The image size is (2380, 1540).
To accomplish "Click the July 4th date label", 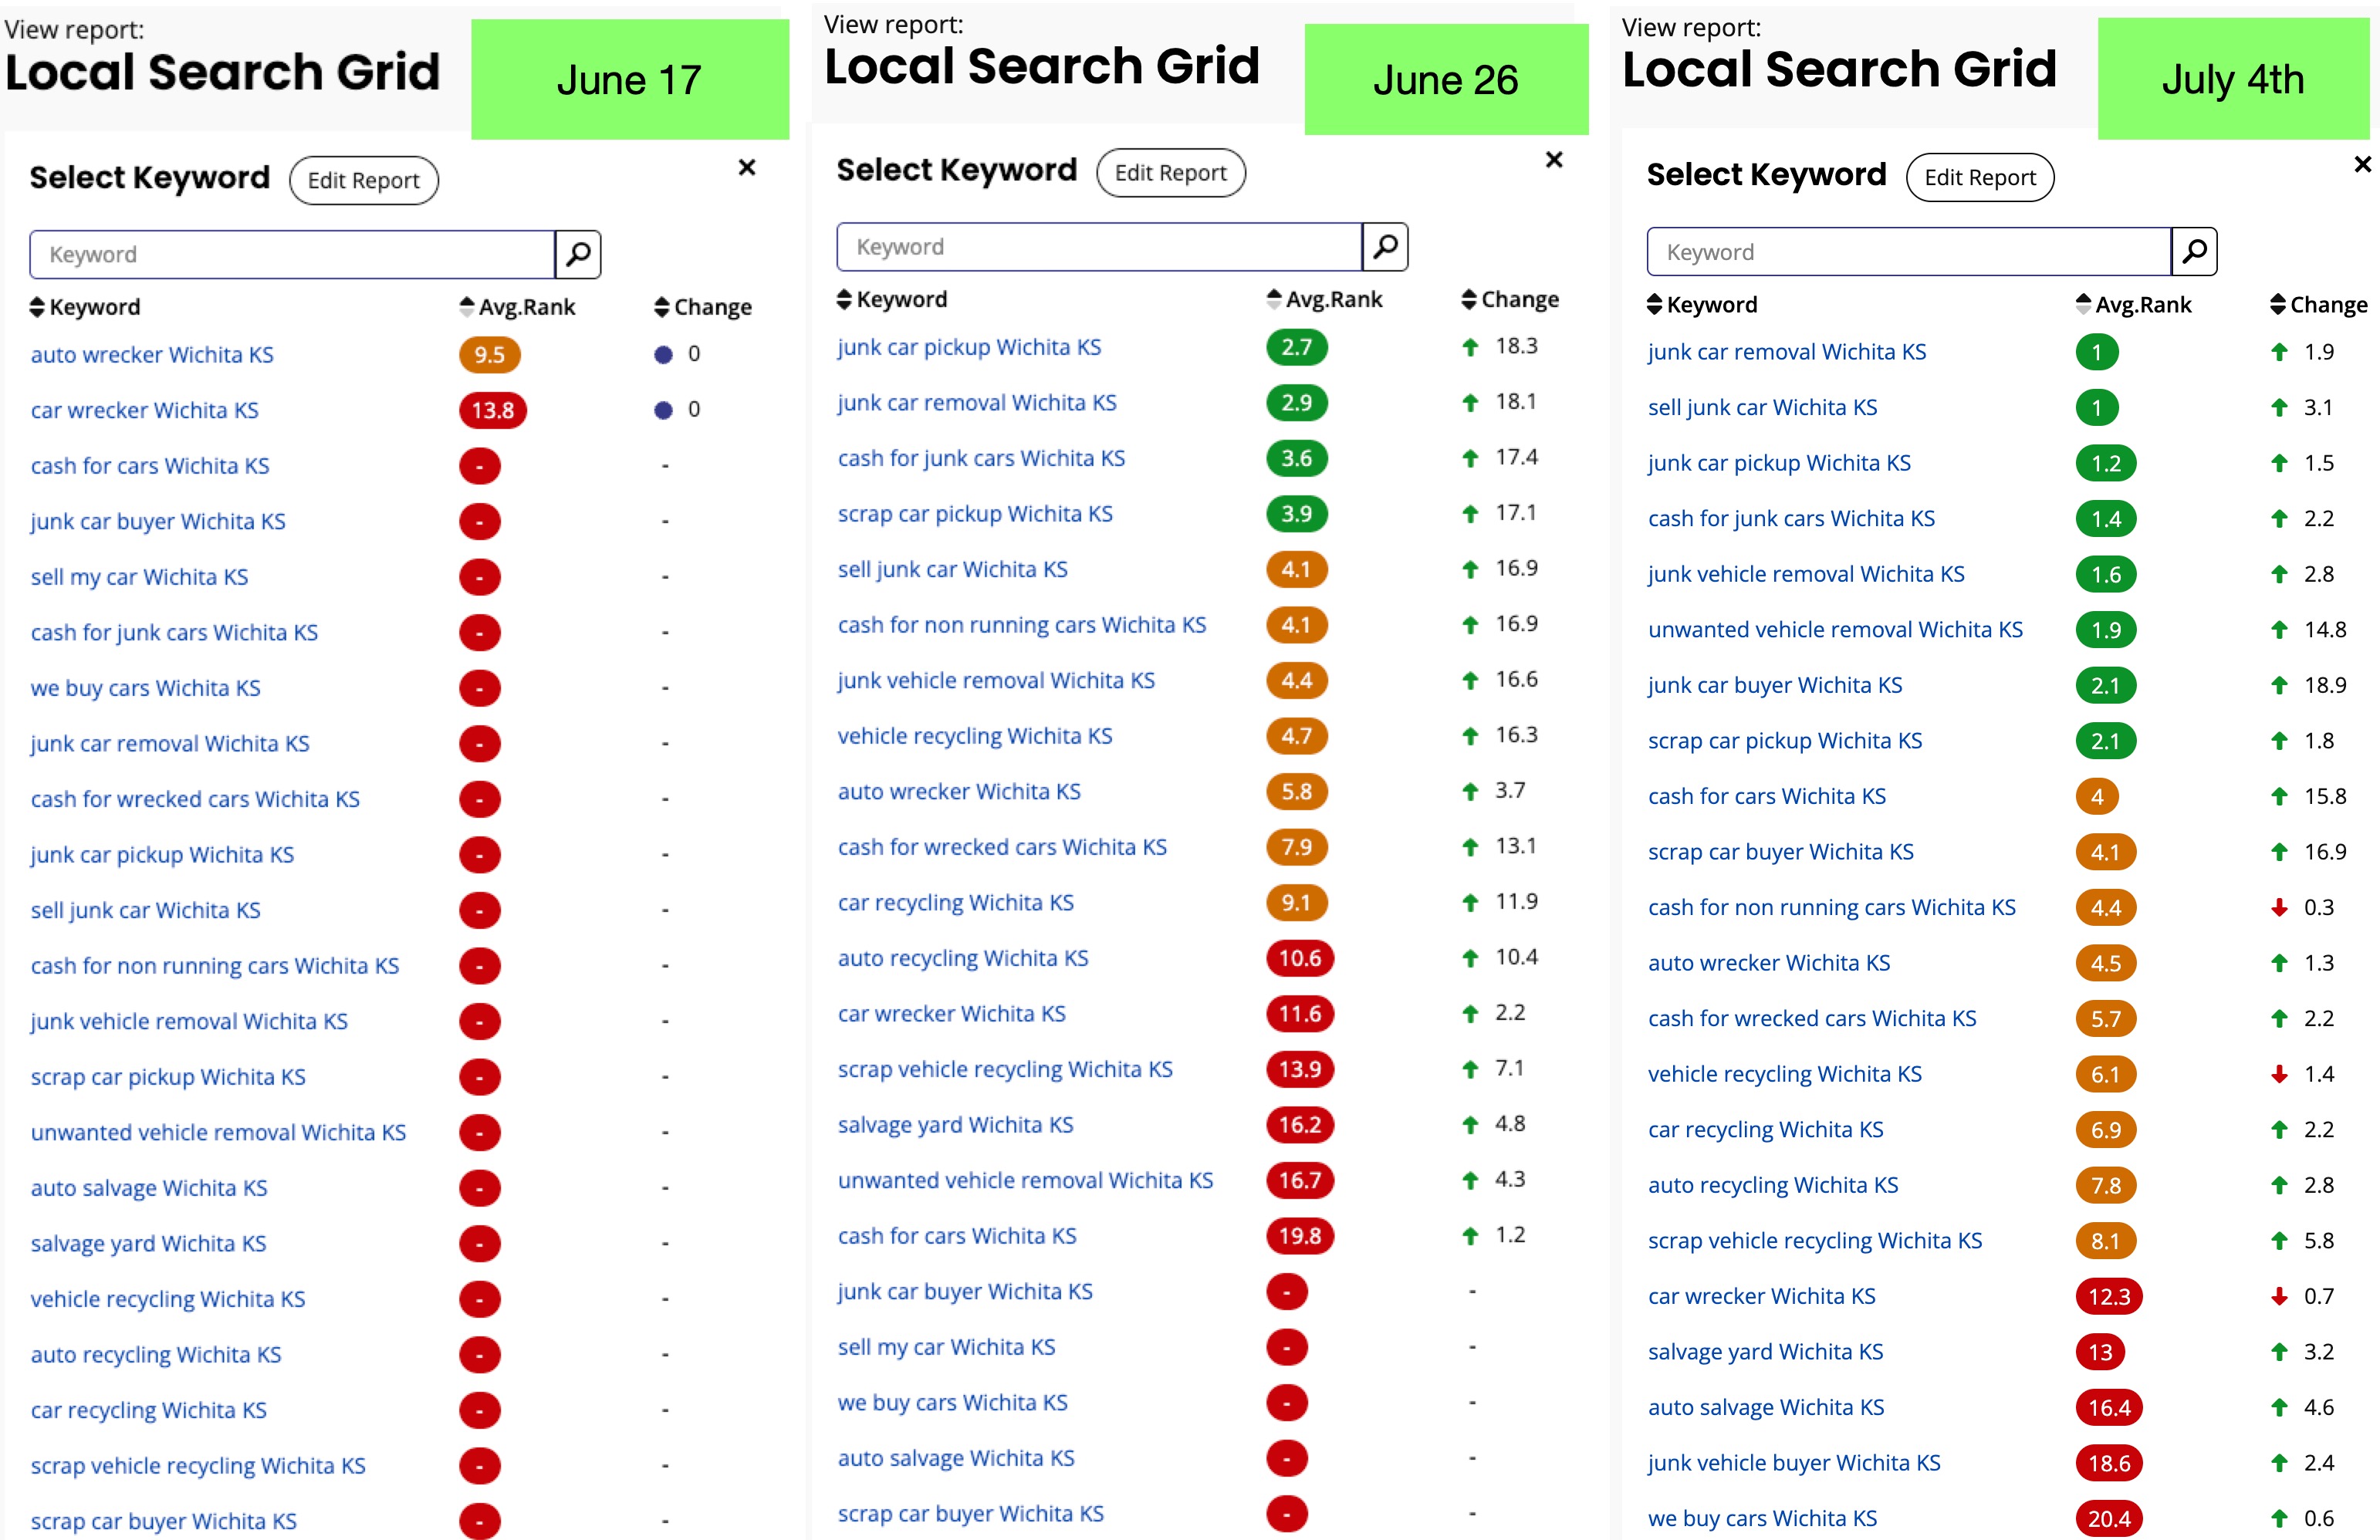I will [x=2233, y=79].
